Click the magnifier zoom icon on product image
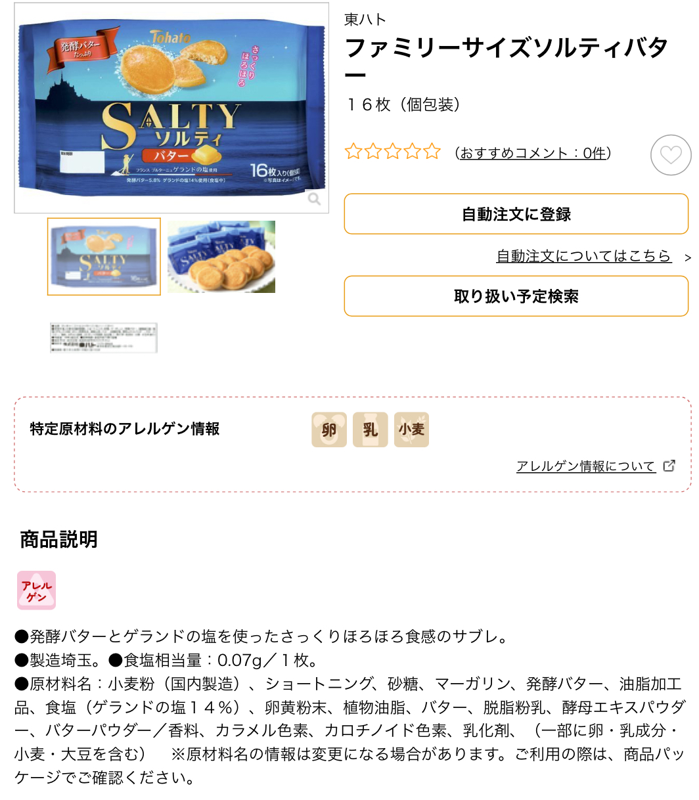 314,198
